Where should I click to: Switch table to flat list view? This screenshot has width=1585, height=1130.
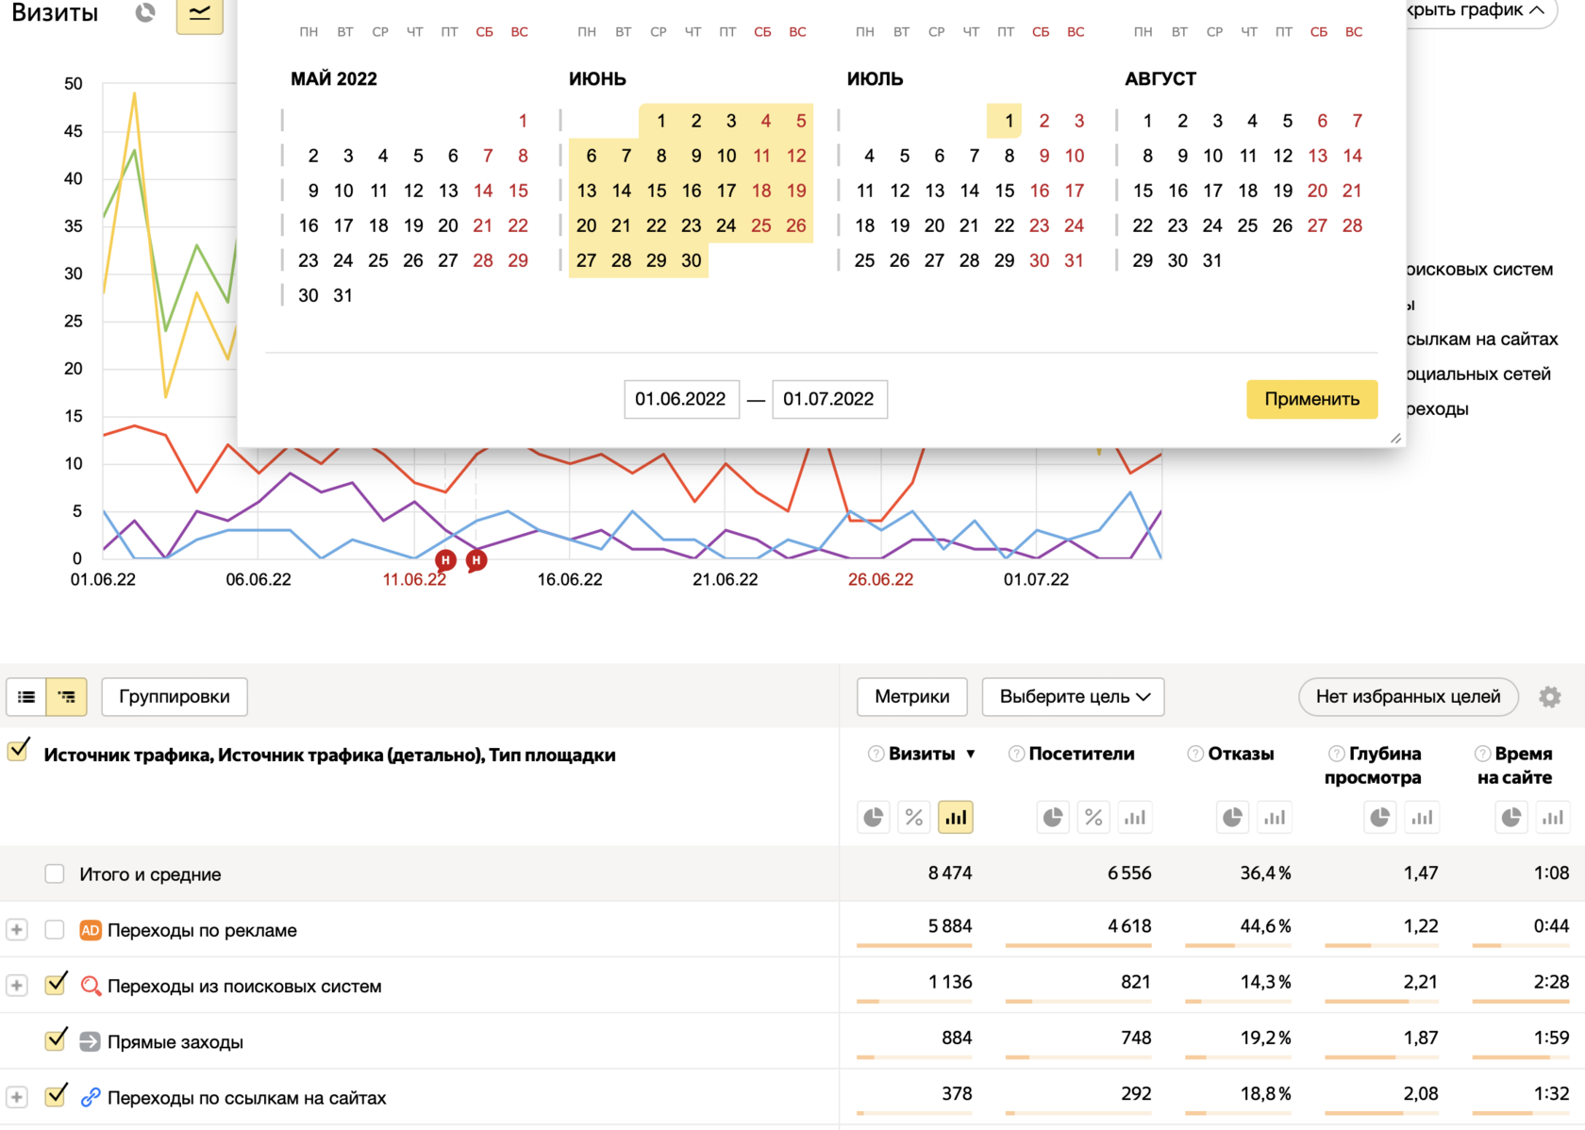coord(26,697)
